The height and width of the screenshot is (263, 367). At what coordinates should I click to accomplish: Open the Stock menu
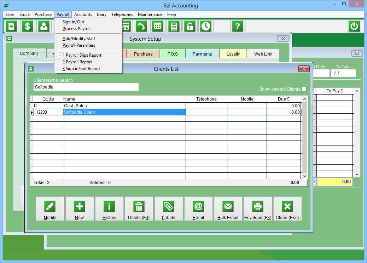pos(25,14)
